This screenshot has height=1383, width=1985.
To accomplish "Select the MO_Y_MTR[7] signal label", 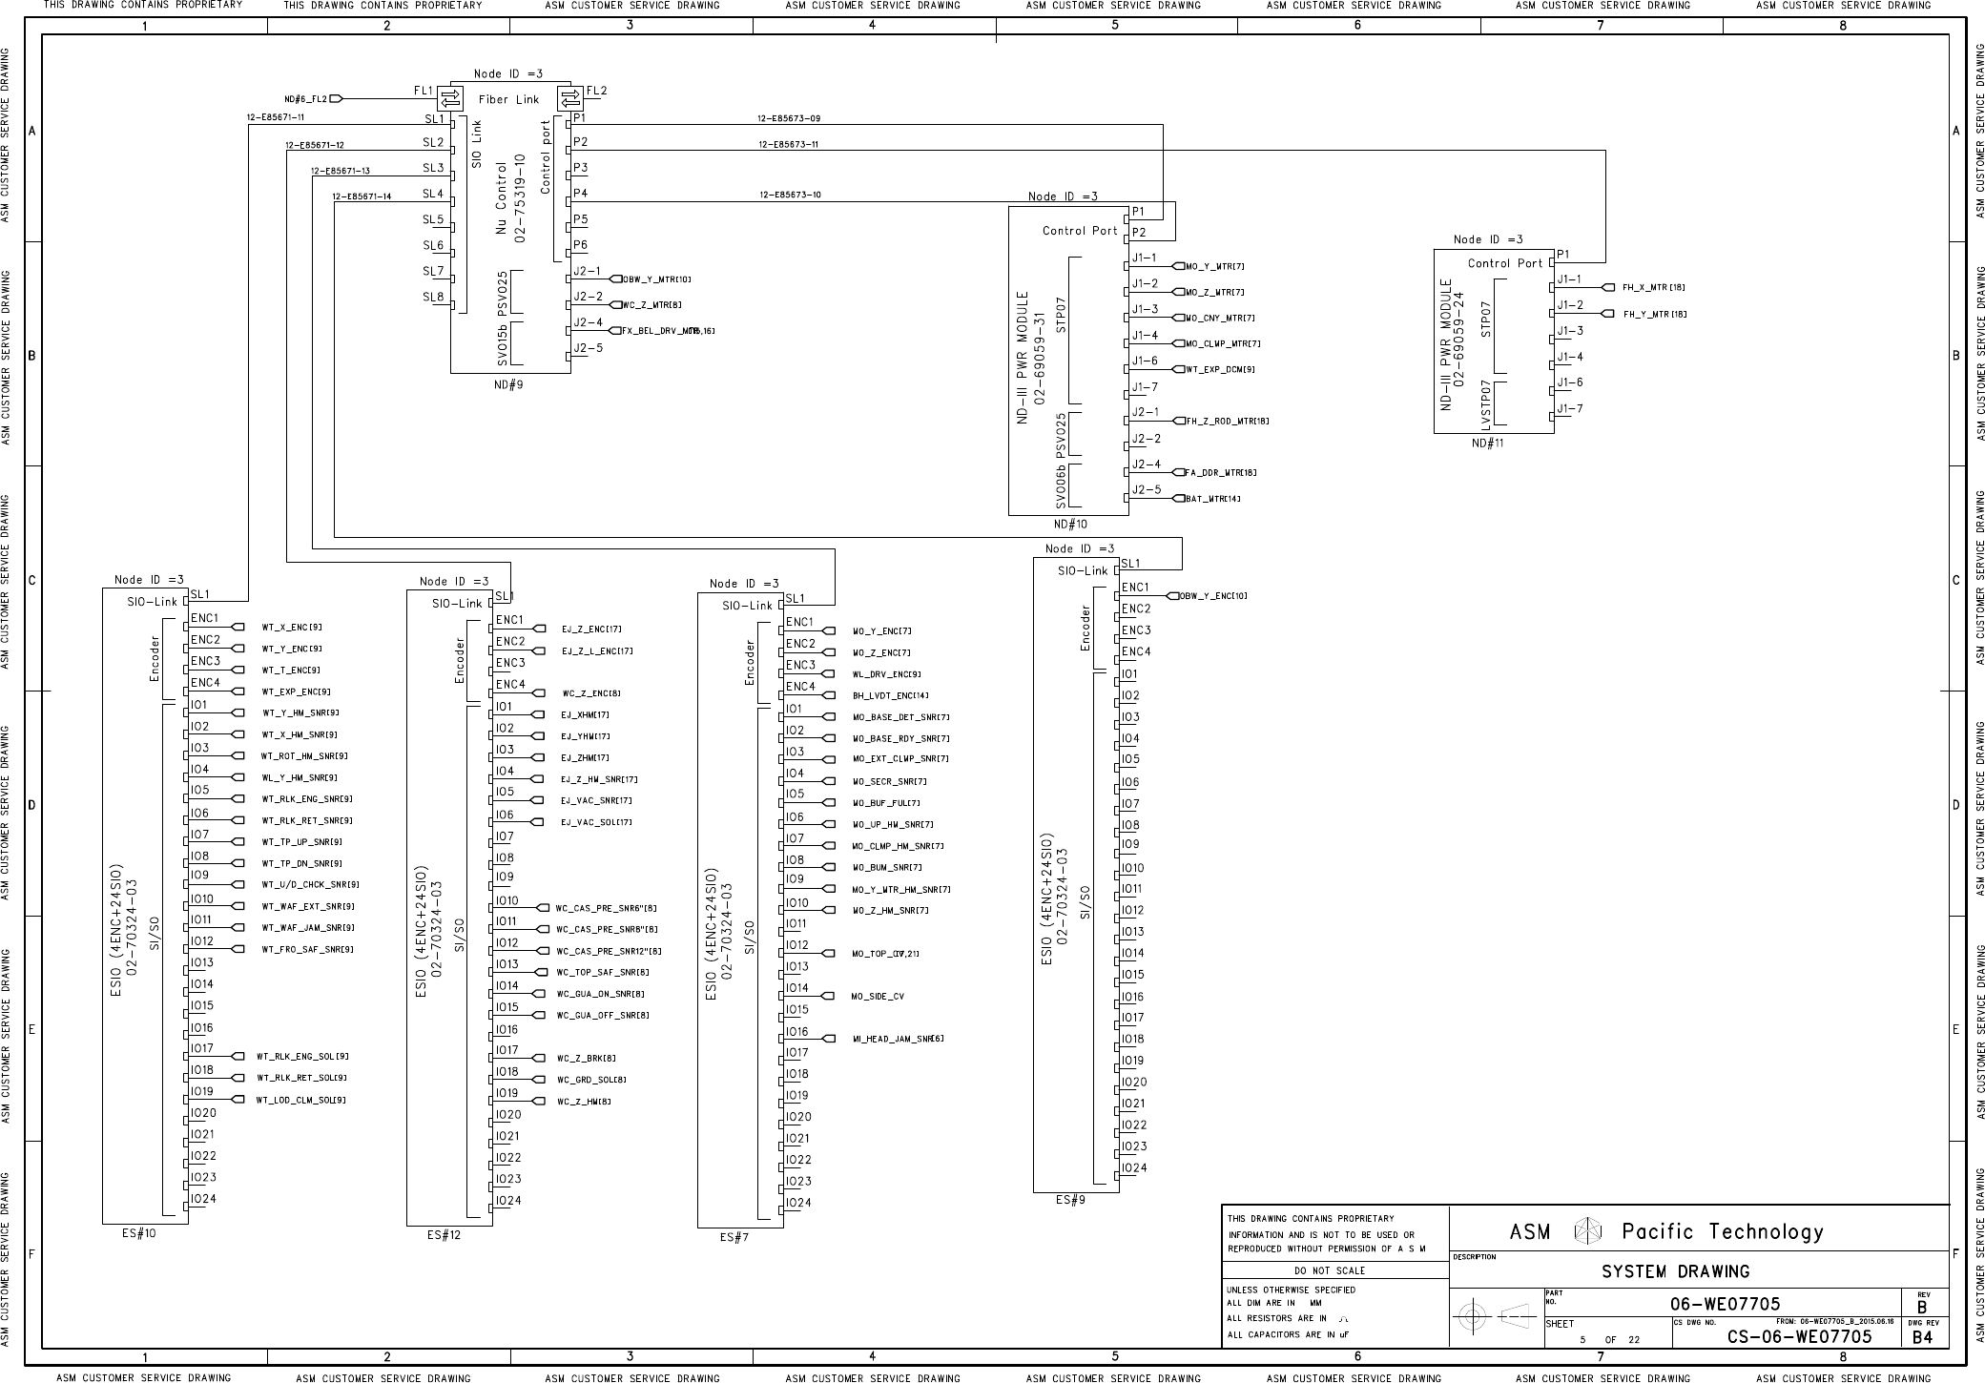I will tap(1215, 266).
